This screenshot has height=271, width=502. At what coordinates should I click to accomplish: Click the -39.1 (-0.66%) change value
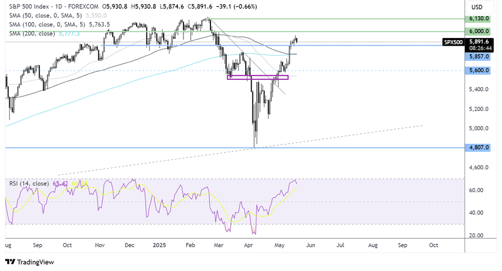pyautogui.click(x=235, y=6)
